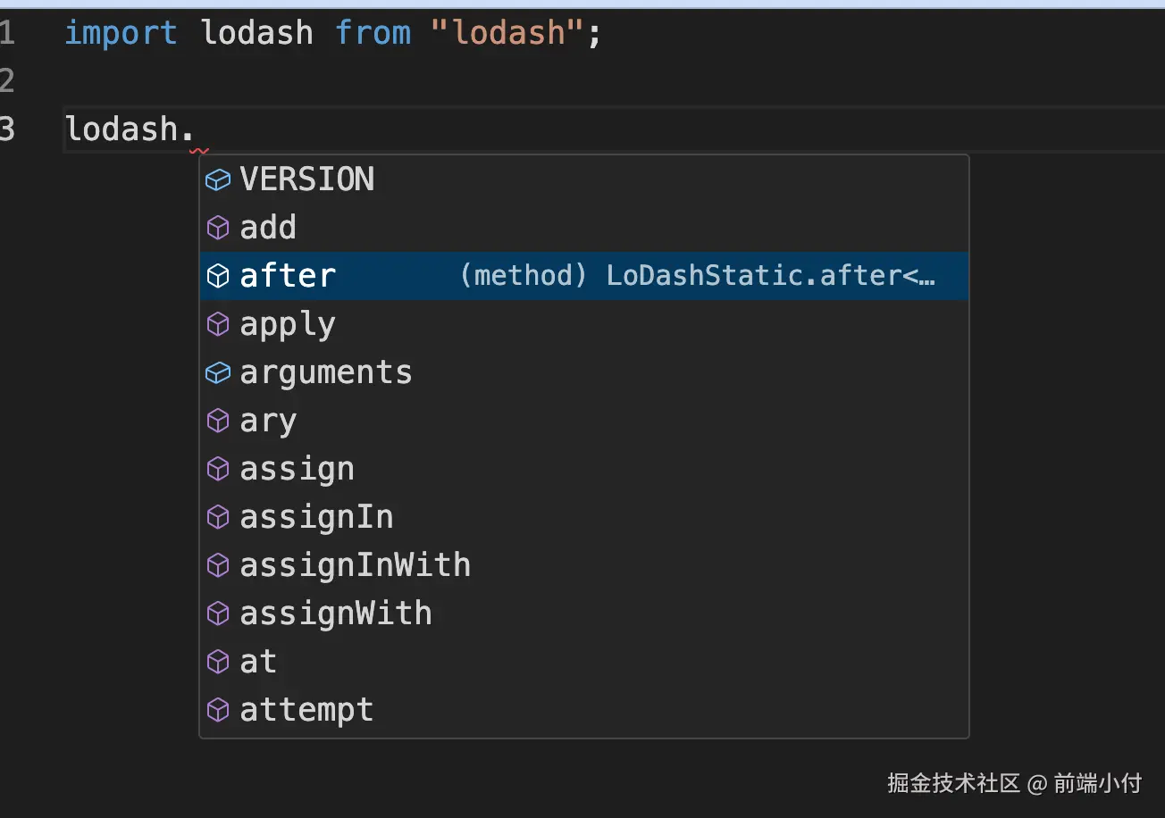The image size is (1165, 818).
Task: Choose assignInWith from autocomplete list
Action: (x=355, y=566)
